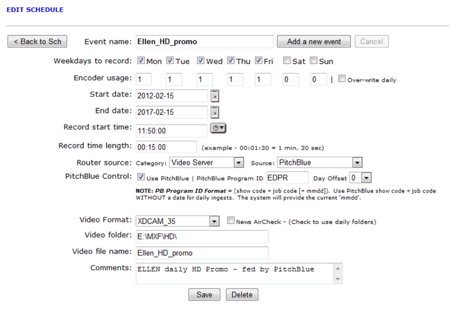Screen dimensions: 456x310
Task: Check the News AirCheck checkbox
Action: 231,220
